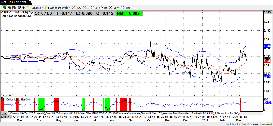This screenshot has width=273, height=126.
Task: Click the black plus crosshair icon
Action: pos(23,8)
